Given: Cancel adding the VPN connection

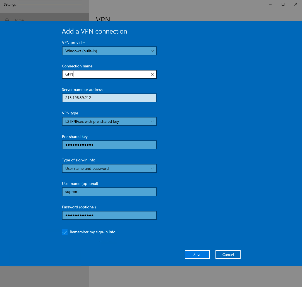Looking at the screenshot, I should click(x=228, y=255).
